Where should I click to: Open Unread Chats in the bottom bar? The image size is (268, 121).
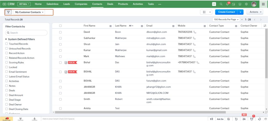[6, 119]
